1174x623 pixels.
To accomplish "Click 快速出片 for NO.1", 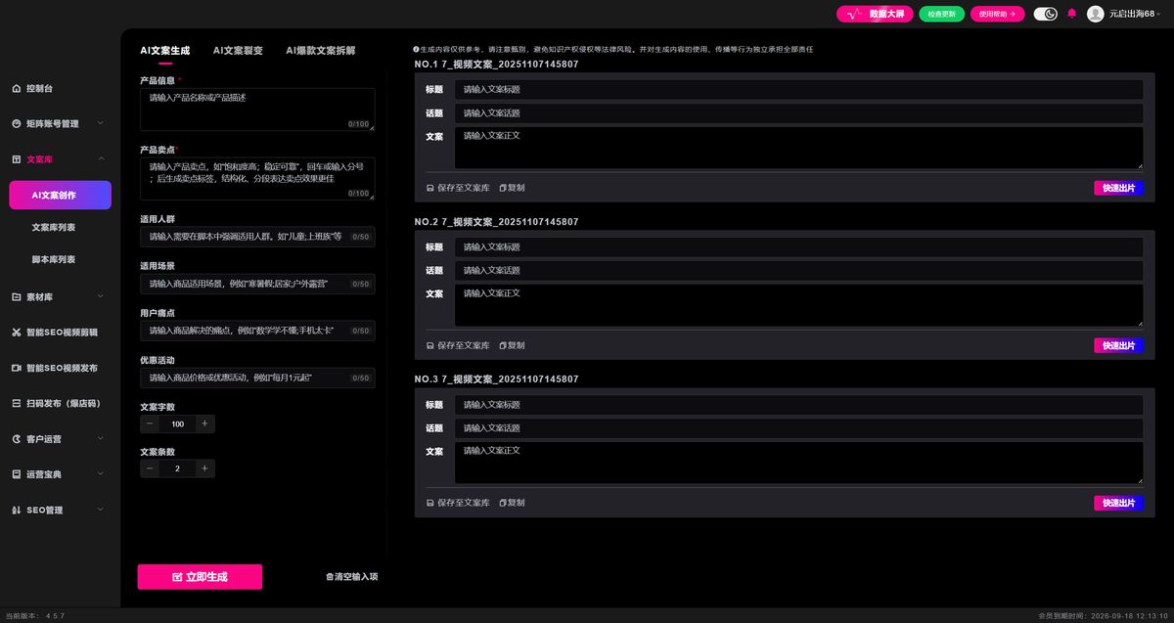I will coord(1118,188).
